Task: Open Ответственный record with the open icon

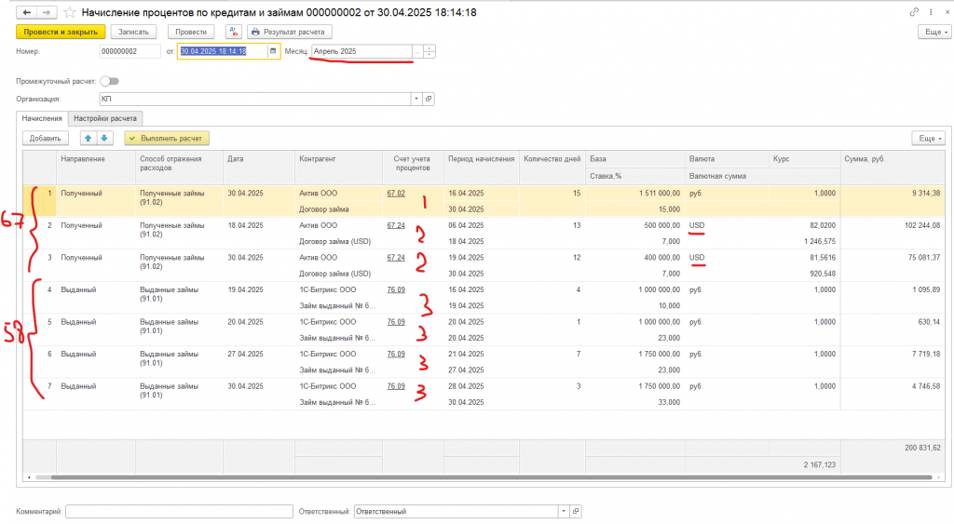Action: (576, 511)
